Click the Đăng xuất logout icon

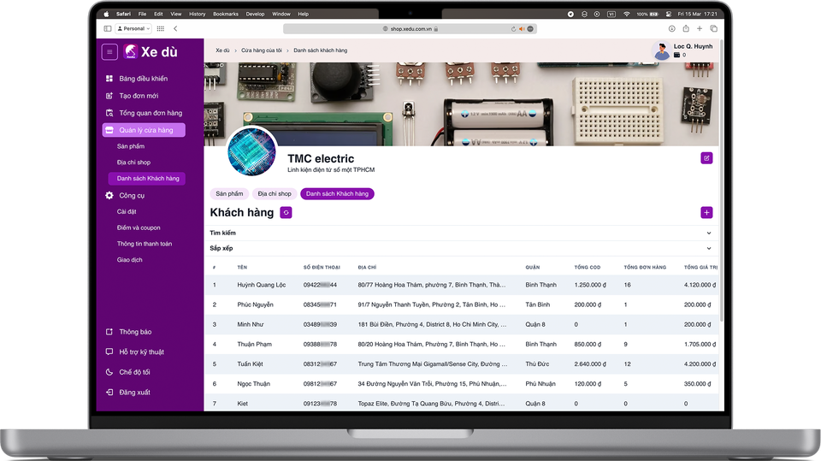[109, 393]
